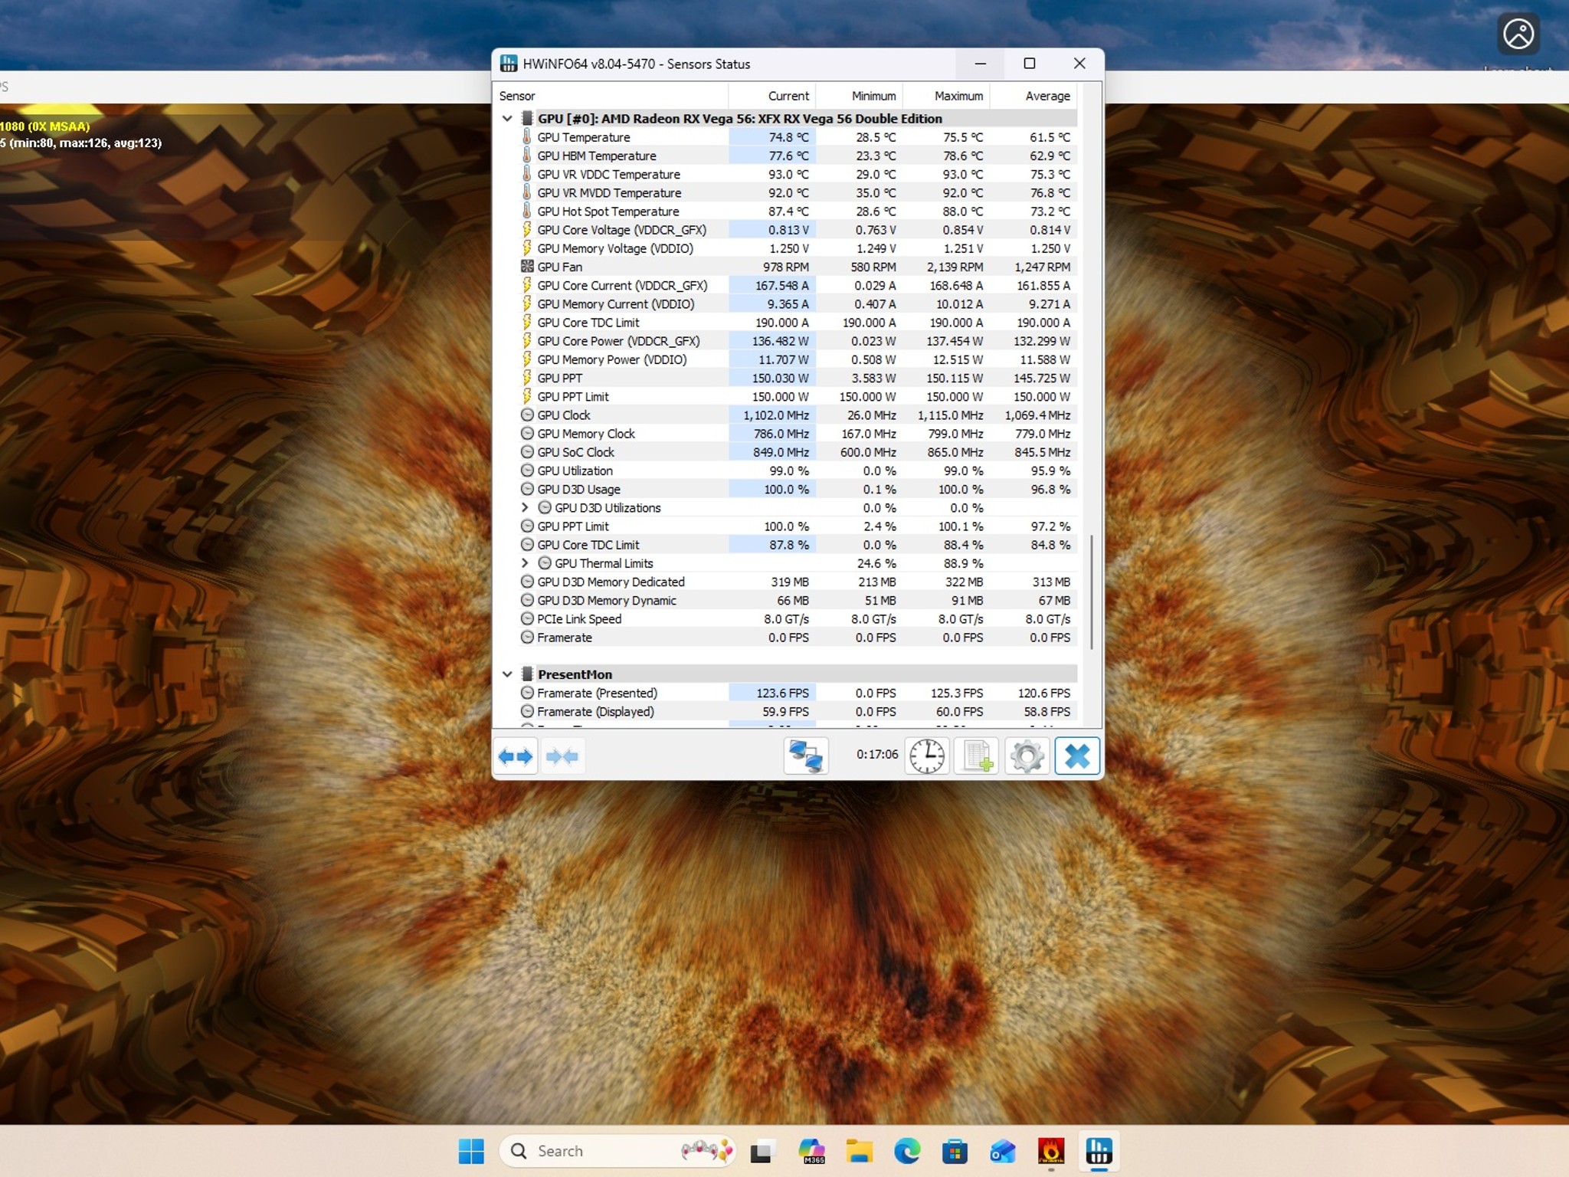
Task: Collapse the AMD Radeon RX Vega 56 GPU group
Action: coord(507,119)
